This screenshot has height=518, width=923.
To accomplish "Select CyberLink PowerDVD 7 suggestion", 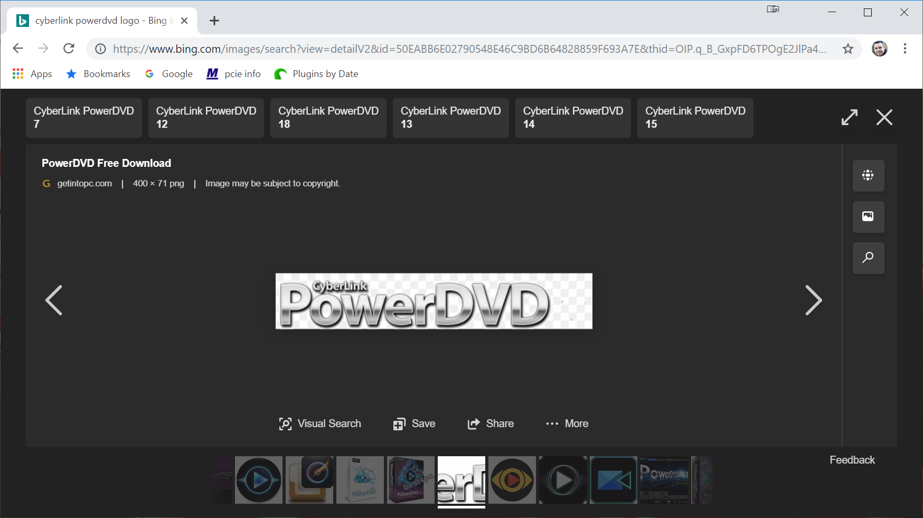I will click(x=84, y=118).
